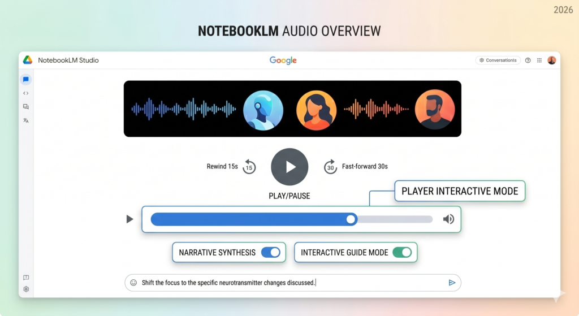Image resolution: width=579 pixels, height=316 pixels.
Task: Open the user profile avatar
Action: click(552, 60)
